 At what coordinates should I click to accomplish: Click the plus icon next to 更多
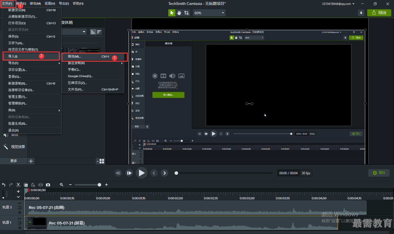pos(31,161)
